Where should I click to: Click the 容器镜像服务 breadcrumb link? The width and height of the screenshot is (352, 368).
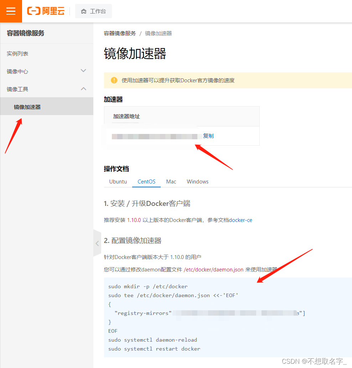[120, 33]
